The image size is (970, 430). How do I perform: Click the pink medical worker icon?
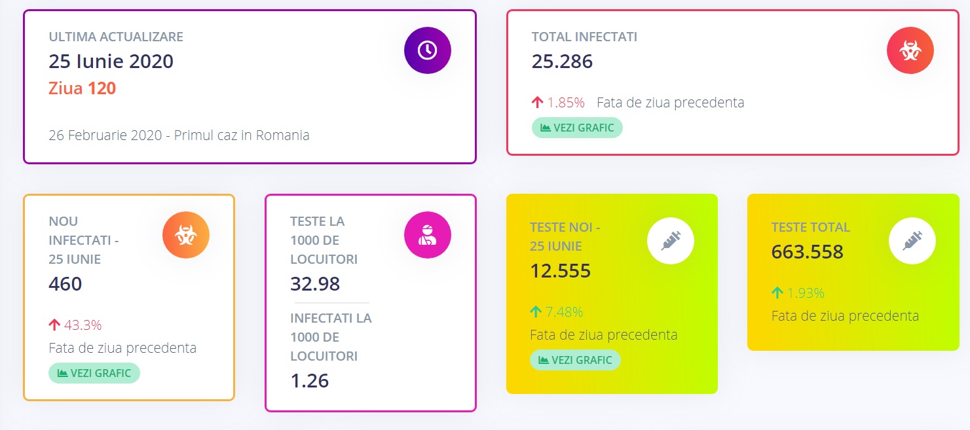point(428,236)
